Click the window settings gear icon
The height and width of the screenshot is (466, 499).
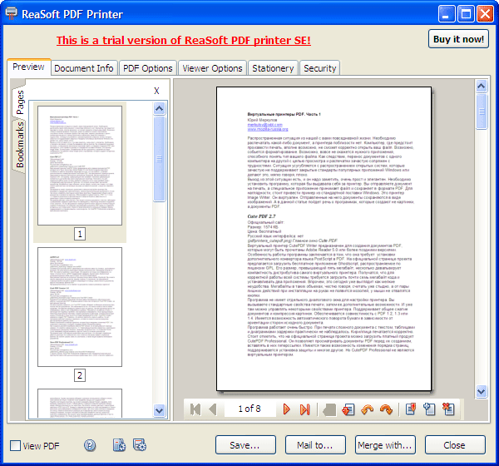140,445
